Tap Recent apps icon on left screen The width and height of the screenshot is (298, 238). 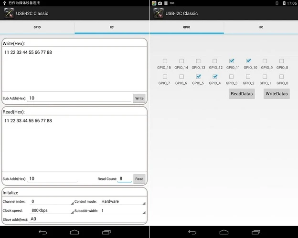pos(106,232)
